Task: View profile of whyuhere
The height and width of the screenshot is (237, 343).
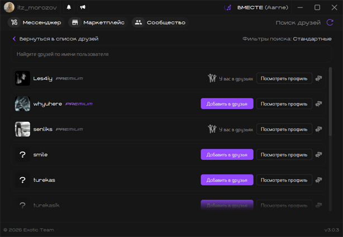Action: tap(284, 104)
